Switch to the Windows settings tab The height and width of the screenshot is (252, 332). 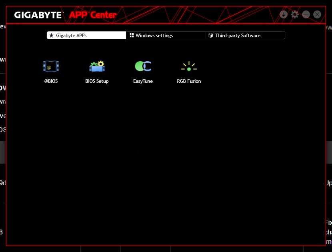(x=166, y=35)
